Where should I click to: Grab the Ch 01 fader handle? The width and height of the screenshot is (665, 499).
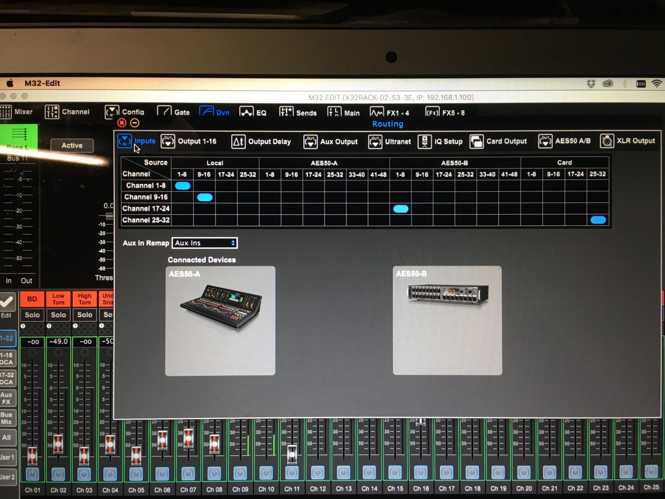tap(32, 455)
